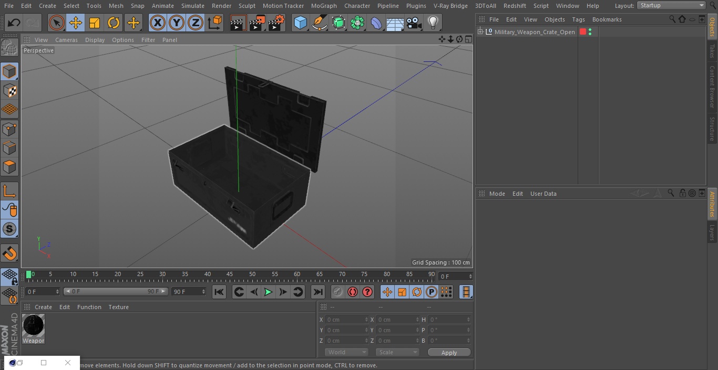Screen dimensions: 718x370
Task: Activate the Rotate tool
Action: tap(114, 23)
